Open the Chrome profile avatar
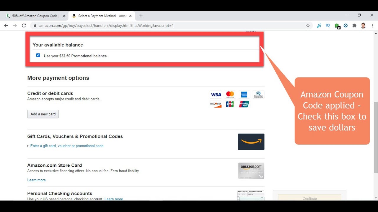 pos(363,26)
